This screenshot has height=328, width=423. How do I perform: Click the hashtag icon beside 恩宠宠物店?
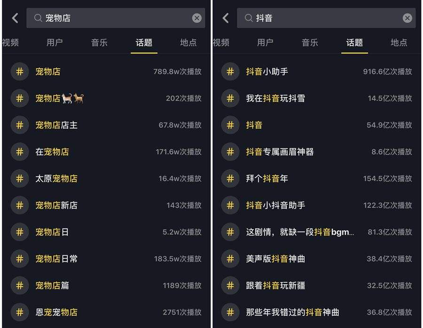[20, 312]
